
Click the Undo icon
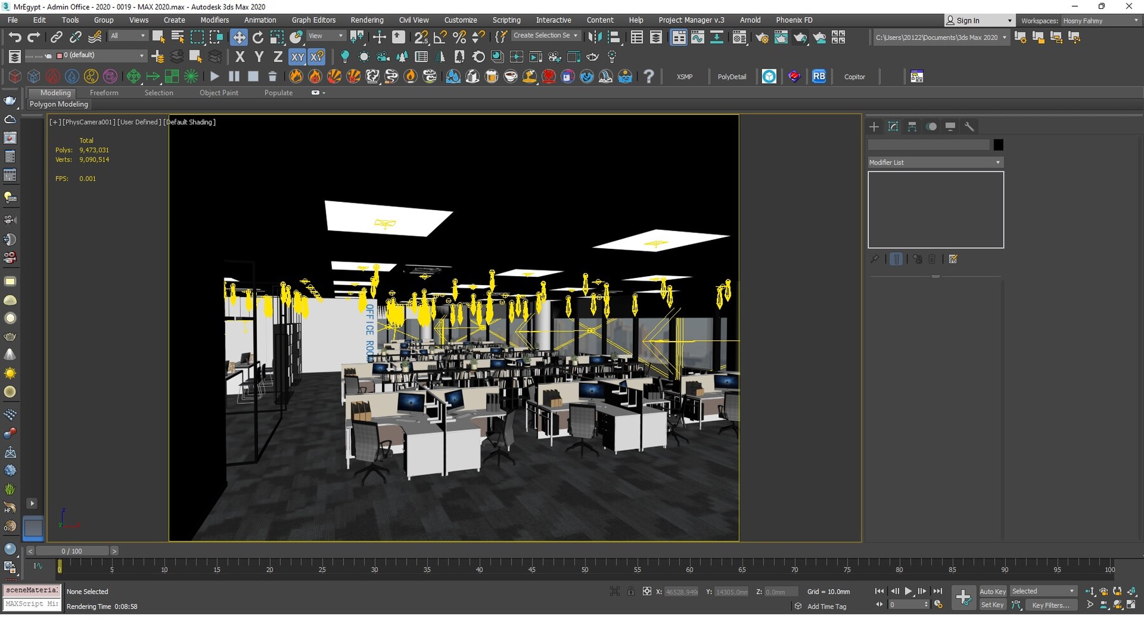(x=15, y=37)
